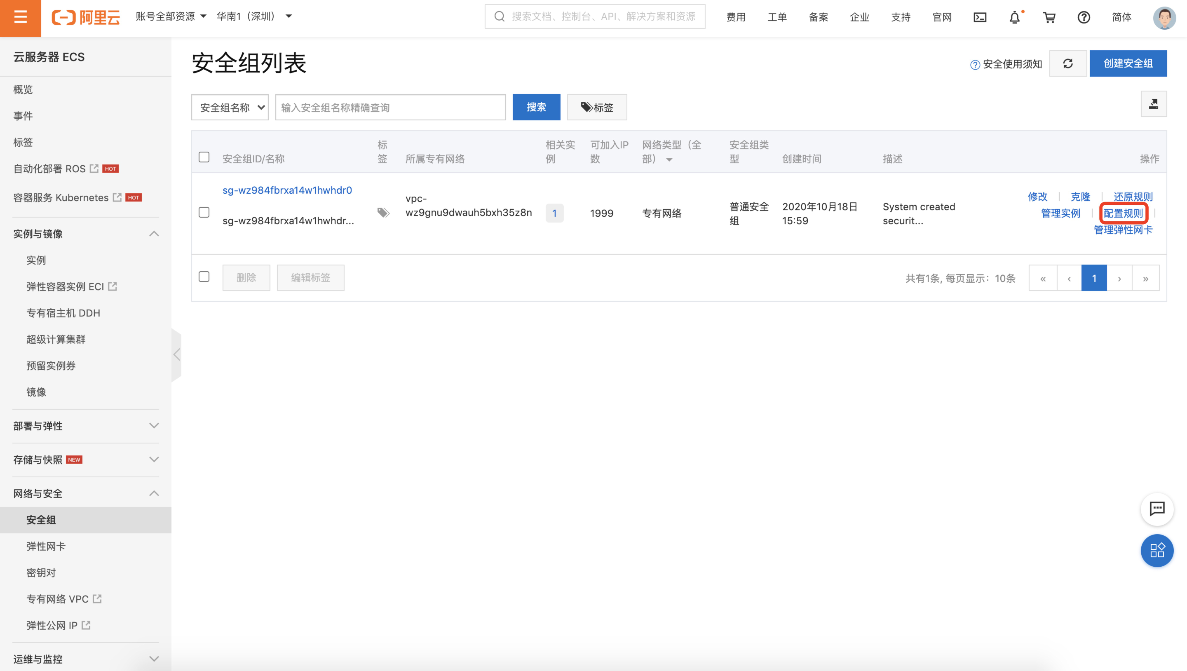The width and height of the screenshot is (1187, 671).
Task: Select all rows via header checkbox
Action: (204, 157)
